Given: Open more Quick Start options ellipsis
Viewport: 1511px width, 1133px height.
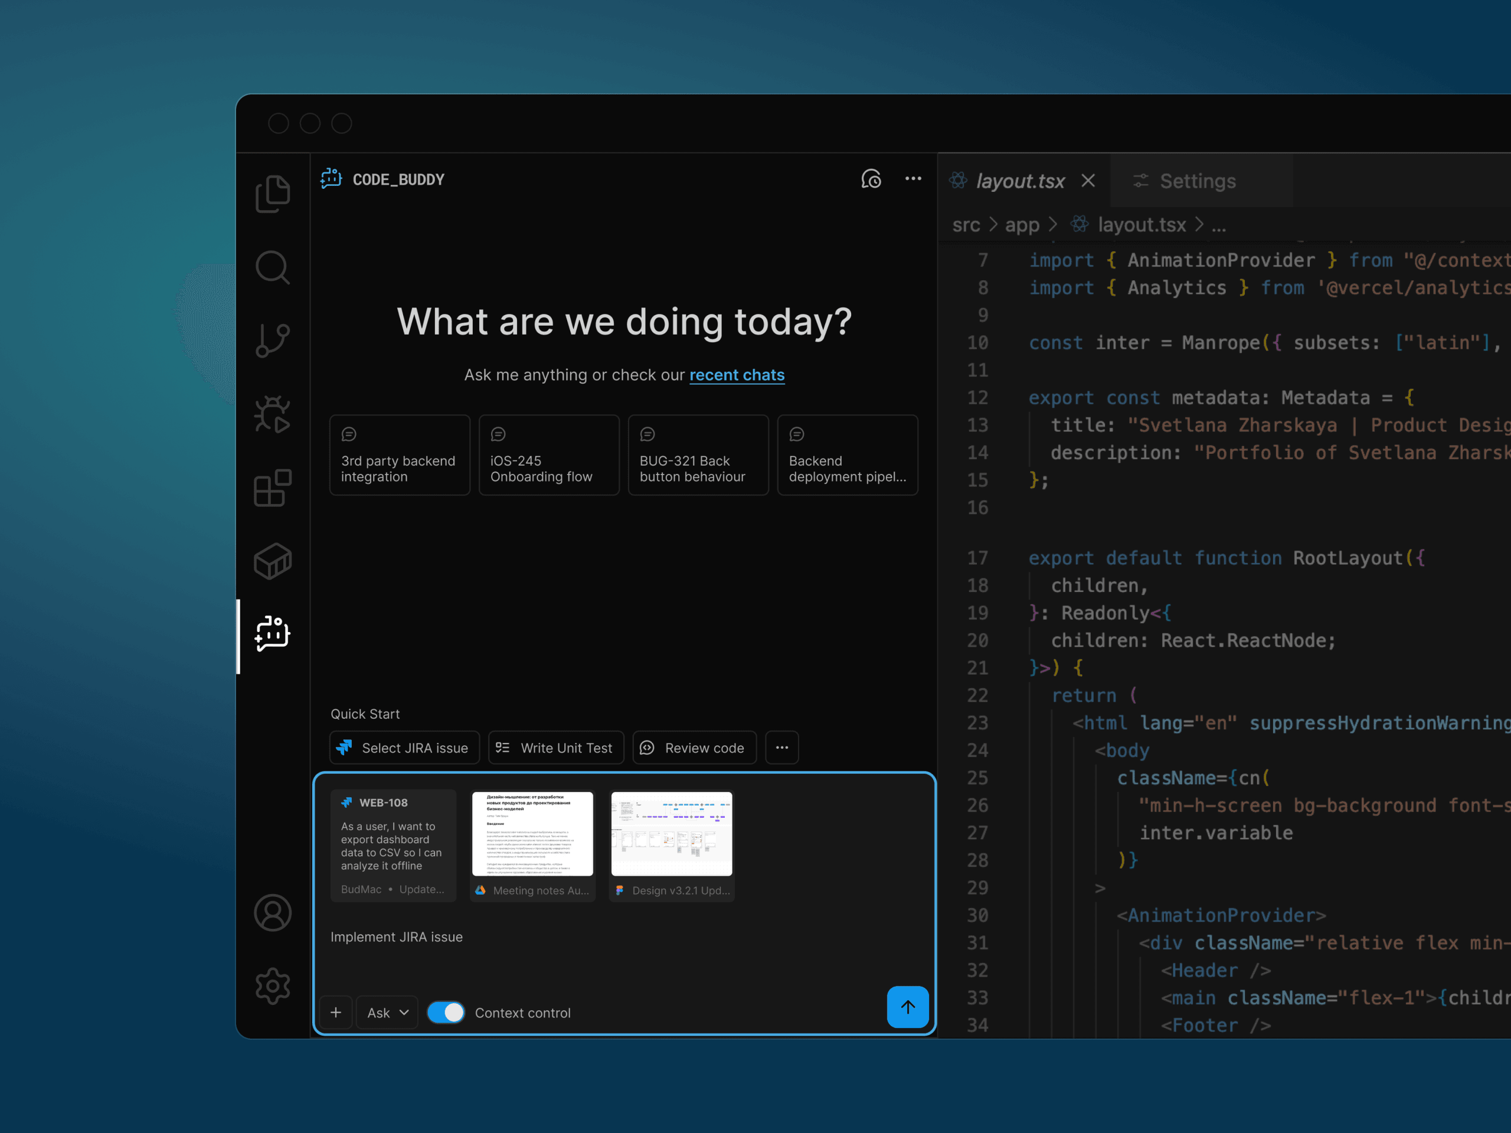Looking at the screenshot, I should click(x=782, y=748).
